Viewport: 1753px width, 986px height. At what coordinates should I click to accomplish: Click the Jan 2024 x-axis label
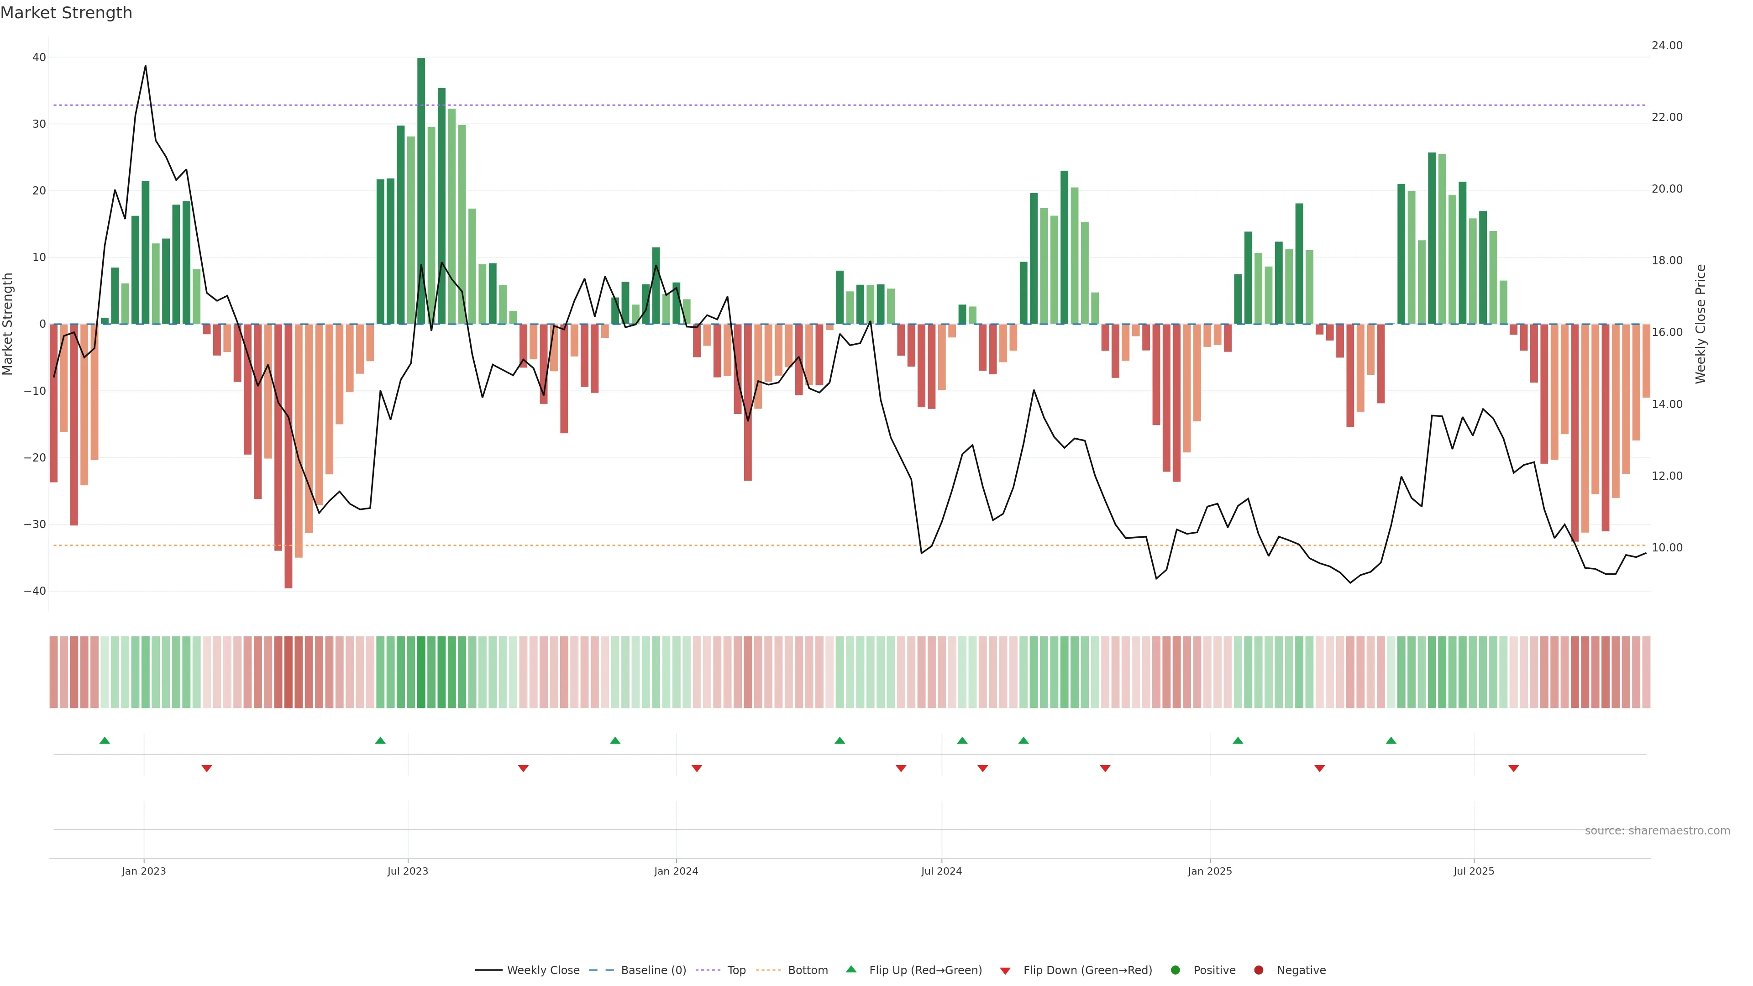676,871
